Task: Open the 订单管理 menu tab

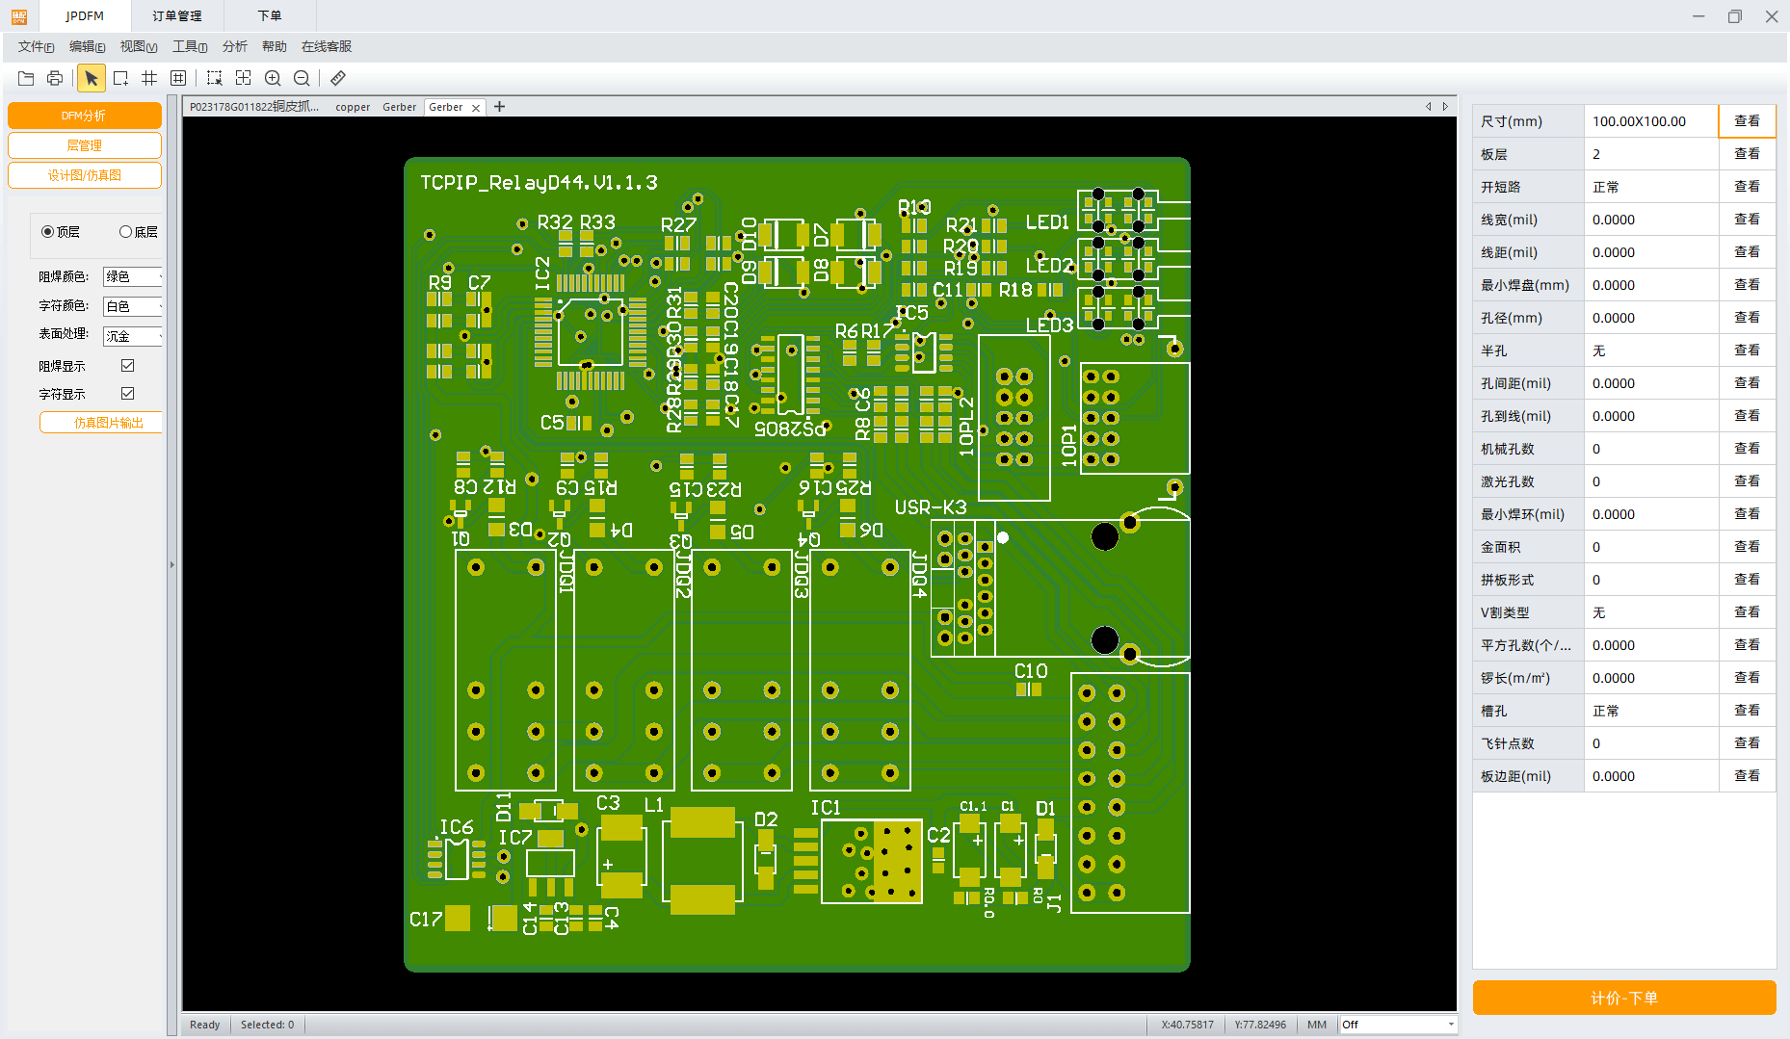Action: point(175,15)
